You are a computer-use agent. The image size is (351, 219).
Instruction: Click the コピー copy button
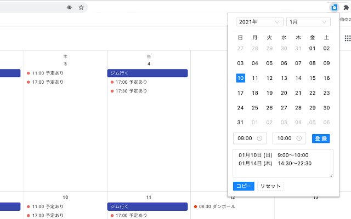pyautogui.click(x=244, y=186)
